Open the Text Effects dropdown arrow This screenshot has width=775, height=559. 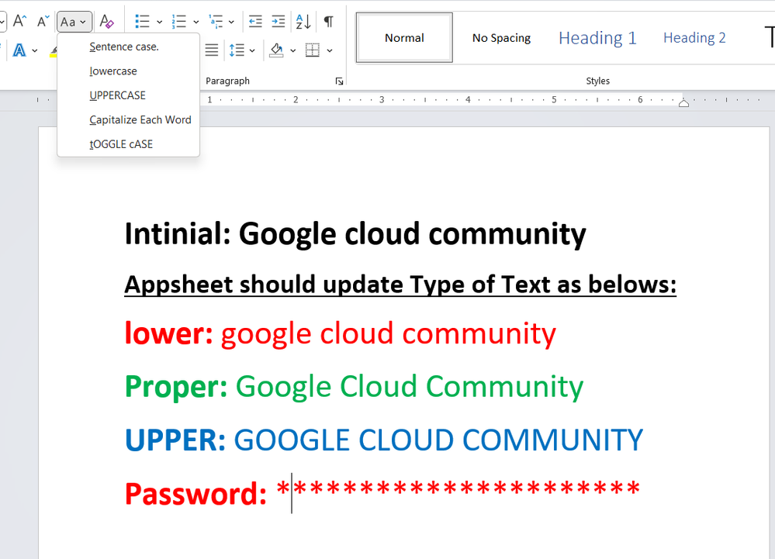35,50
